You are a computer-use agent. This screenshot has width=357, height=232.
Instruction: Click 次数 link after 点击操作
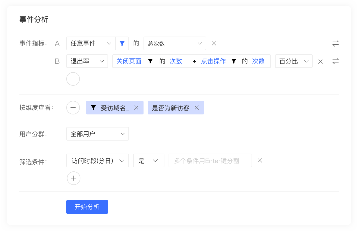coord(258,61)
